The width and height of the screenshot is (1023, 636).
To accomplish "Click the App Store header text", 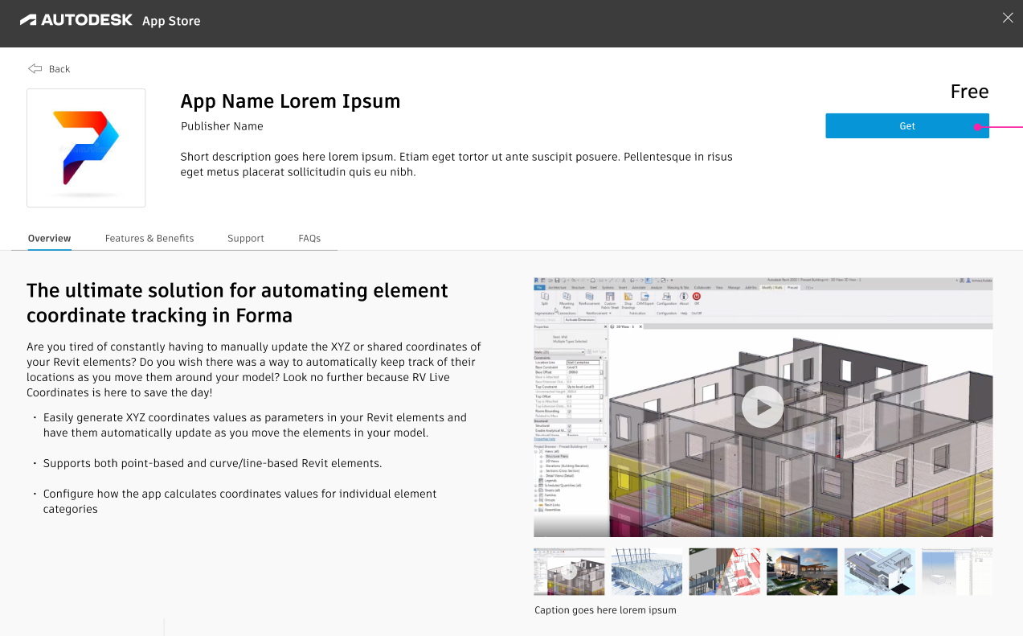I will [x=171, y=21].
